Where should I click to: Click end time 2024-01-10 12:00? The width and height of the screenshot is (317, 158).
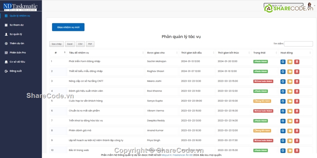228,71
